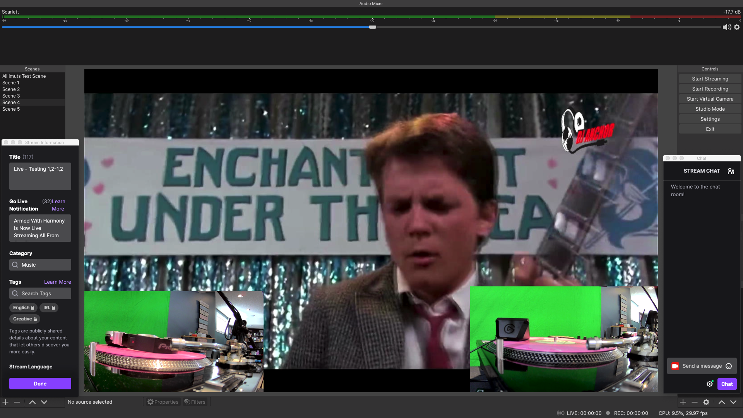
Task: Start the Virtual Camera
Action: (710, 99)
